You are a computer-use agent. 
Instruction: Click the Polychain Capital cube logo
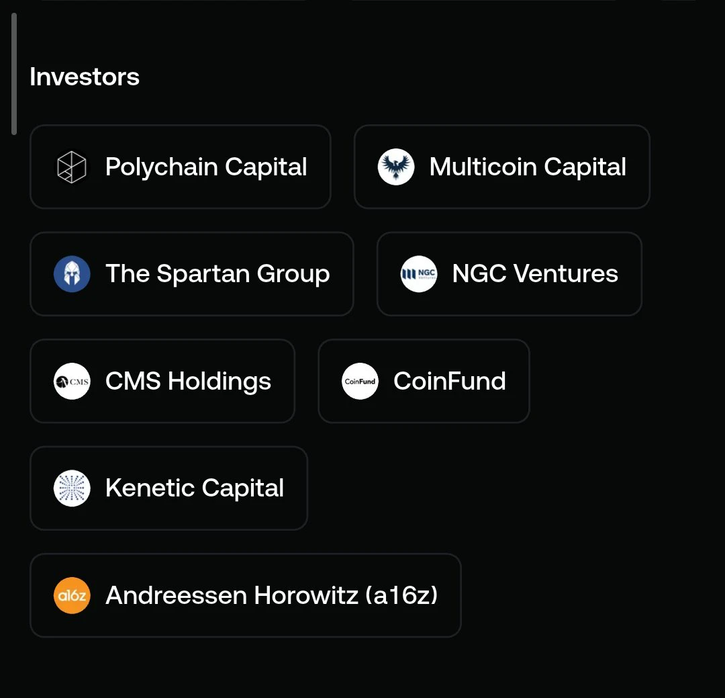72,167
